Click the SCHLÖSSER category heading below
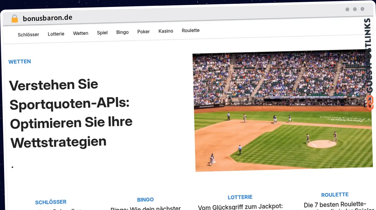376x210 pixels. pos(51,202)
